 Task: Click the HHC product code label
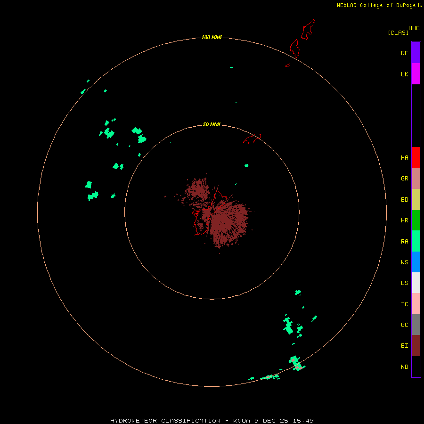point(414,28)
